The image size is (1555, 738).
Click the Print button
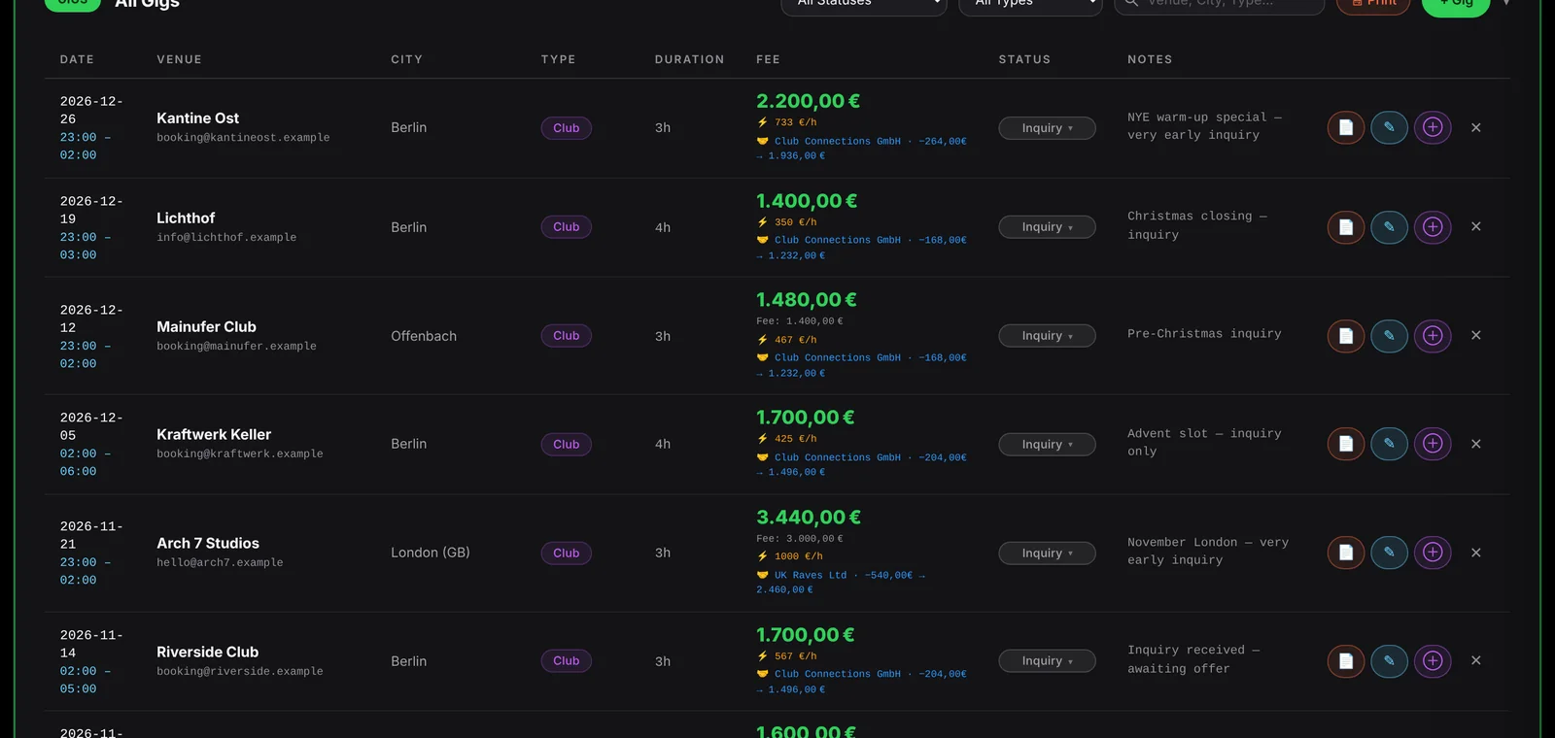click(x=1373, y=4)
